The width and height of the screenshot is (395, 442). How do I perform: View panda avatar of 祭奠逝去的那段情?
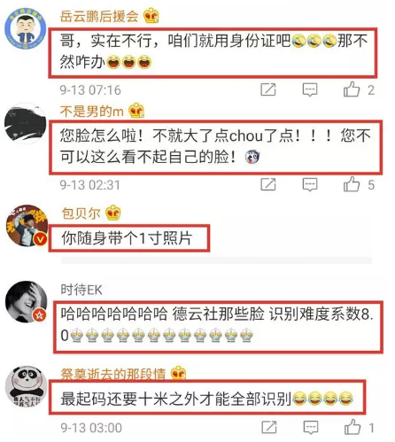click(27, 387)
